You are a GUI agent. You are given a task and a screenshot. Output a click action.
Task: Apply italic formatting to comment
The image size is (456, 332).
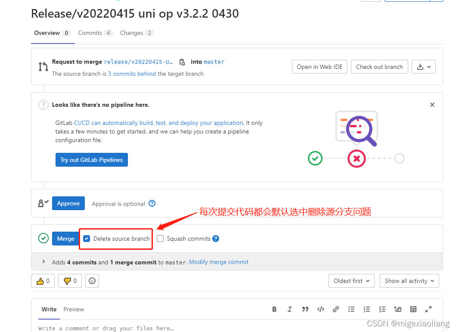[290, 309]
